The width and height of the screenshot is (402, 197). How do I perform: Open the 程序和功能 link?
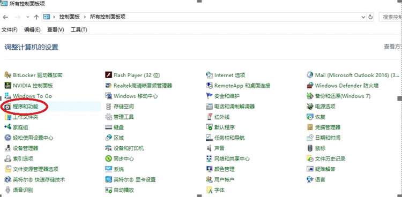[25, 107]
